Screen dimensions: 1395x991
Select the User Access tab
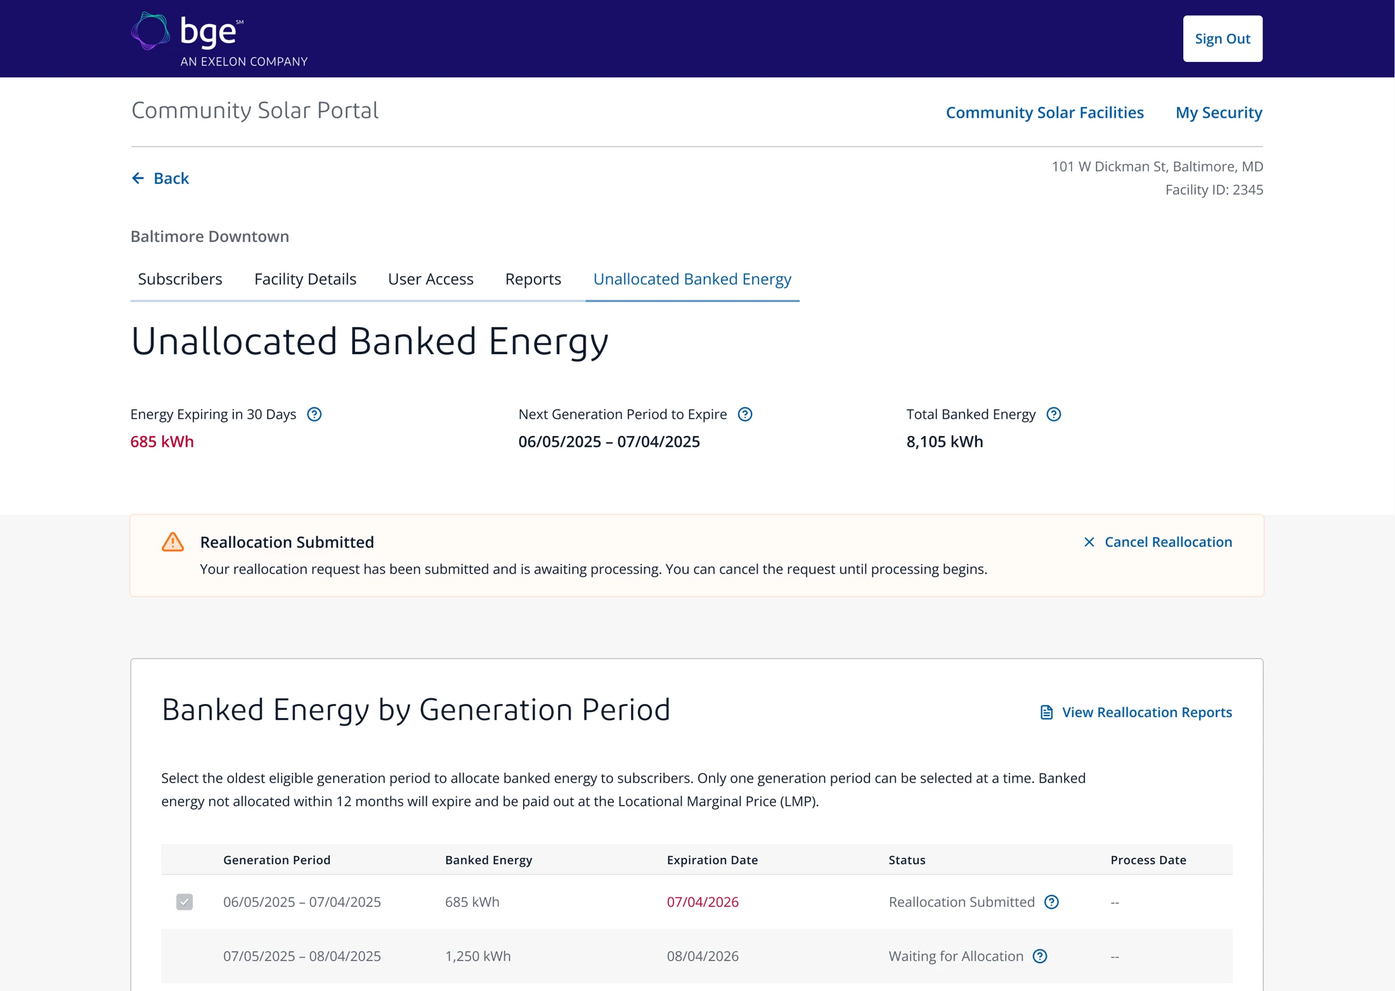[431, 279]
